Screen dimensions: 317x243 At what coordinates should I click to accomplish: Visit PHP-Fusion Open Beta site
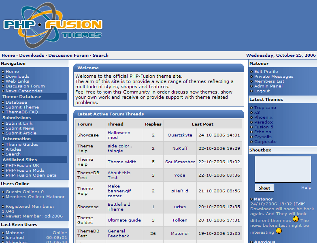click(x=31, y=175)
